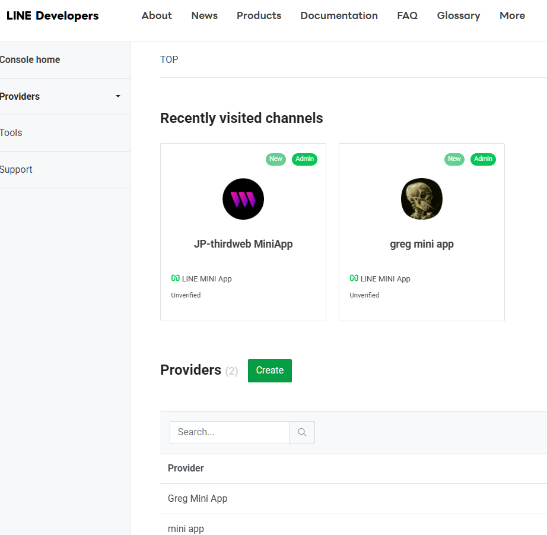Click the TOP breadcrumb
This screenshot has width=547, height=535.
pos(169,60)
